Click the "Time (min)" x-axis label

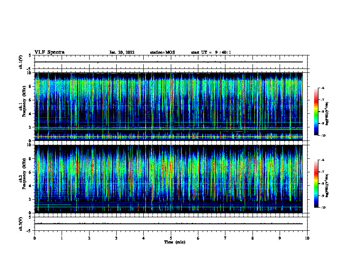point(175,242)
